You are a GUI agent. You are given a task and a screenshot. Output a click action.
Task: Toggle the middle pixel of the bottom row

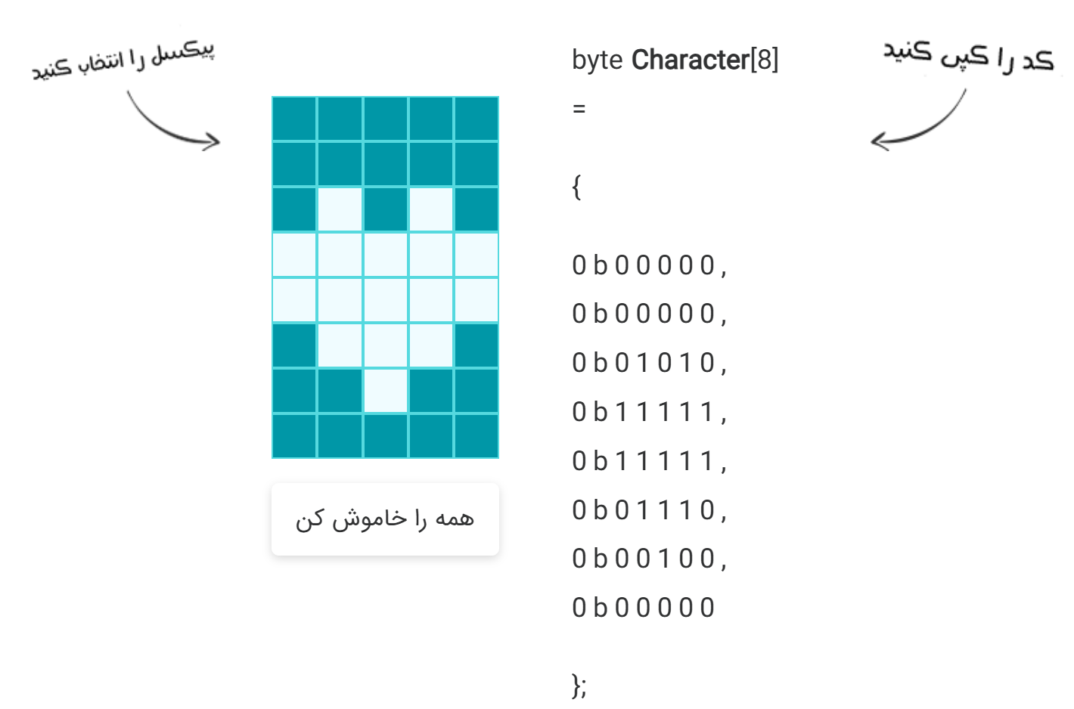(385, 436)
